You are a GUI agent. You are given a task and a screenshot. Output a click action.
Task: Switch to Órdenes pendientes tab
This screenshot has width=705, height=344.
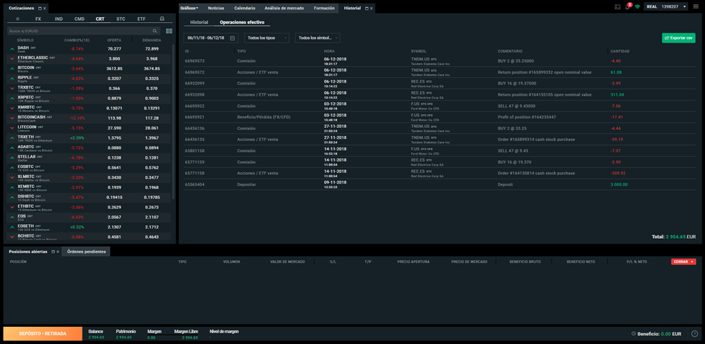[86, 252]
